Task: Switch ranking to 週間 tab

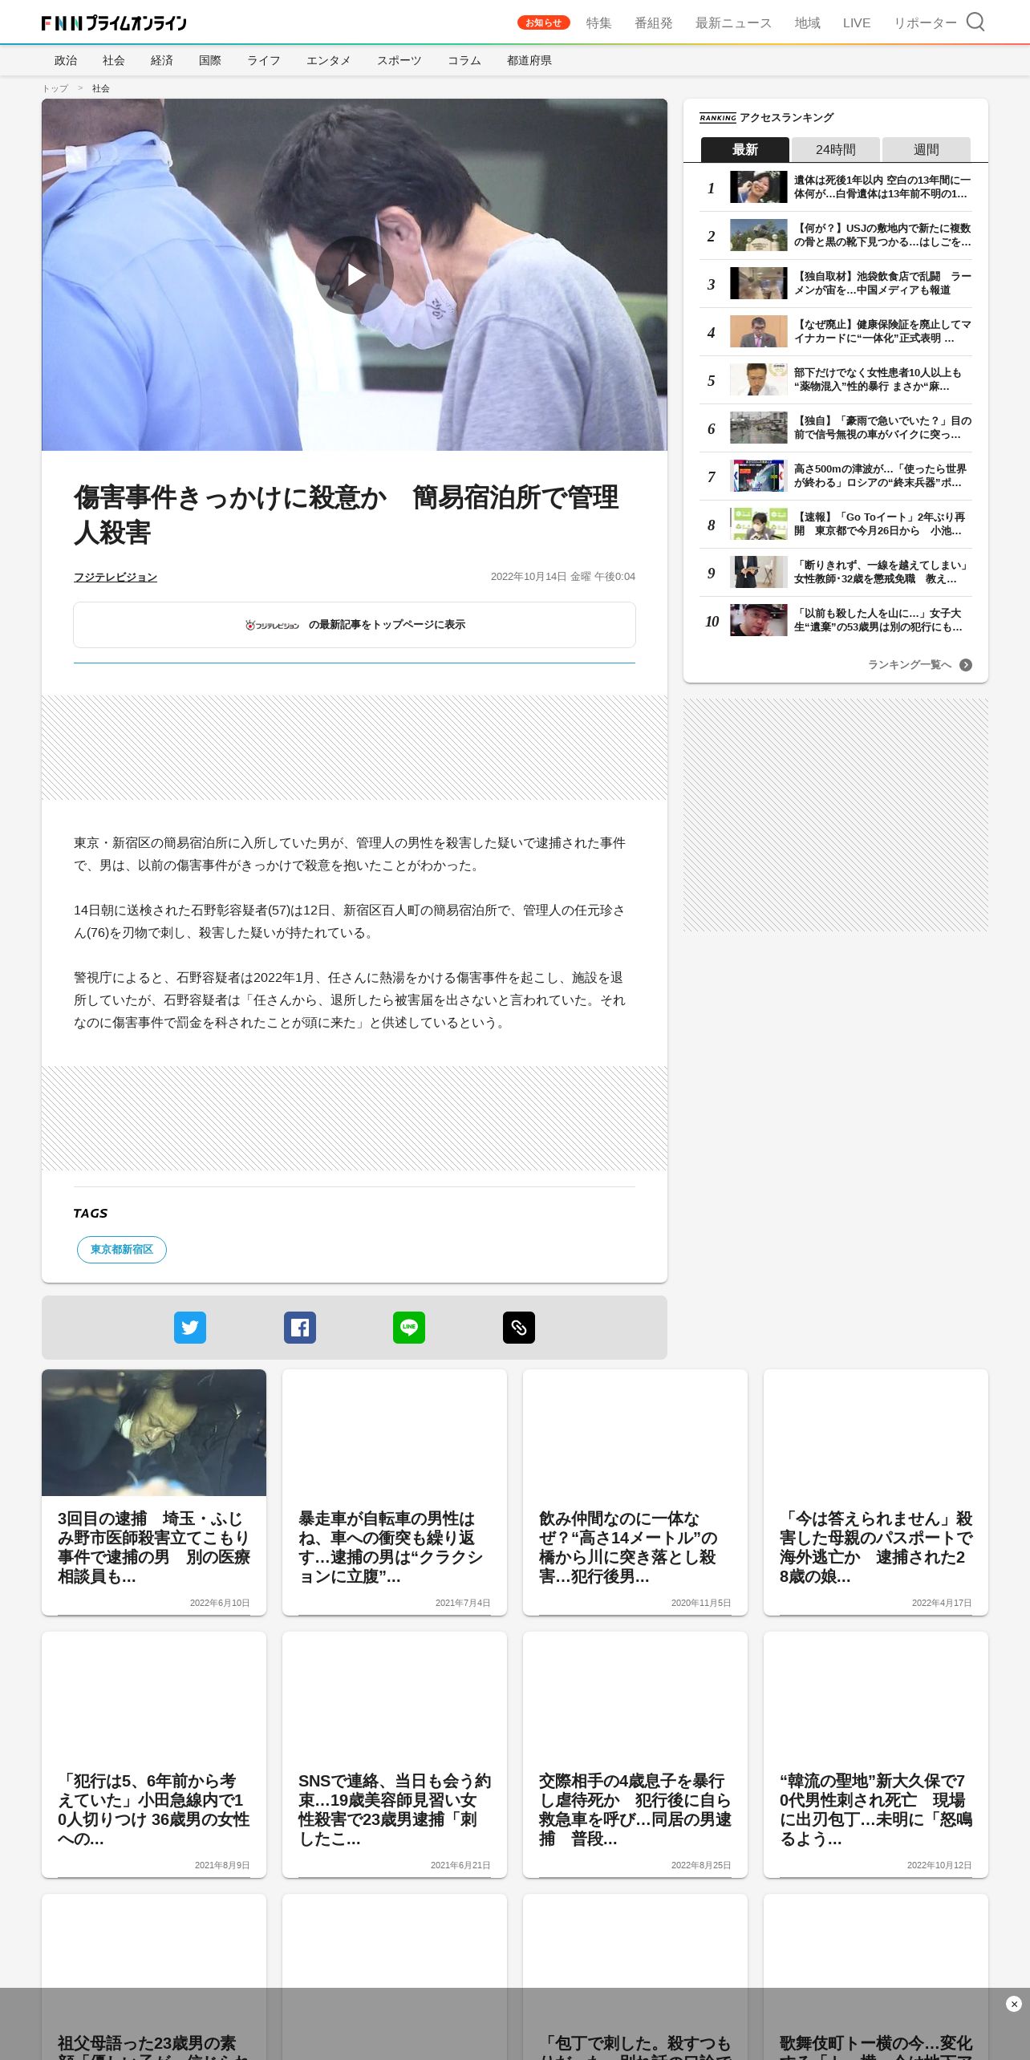Action: [927, 149]
